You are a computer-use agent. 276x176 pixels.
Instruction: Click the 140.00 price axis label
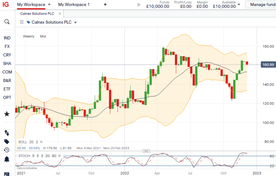pos(268,85)
